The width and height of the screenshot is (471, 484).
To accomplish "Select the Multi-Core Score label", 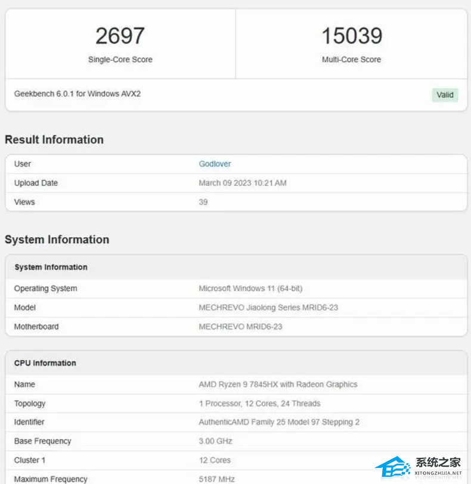I will [x=351, y=60].
